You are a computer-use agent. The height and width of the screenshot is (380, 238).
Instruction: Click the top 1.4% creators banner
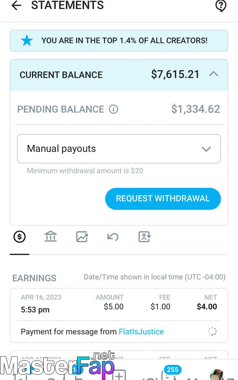click(x=119, y=41)
